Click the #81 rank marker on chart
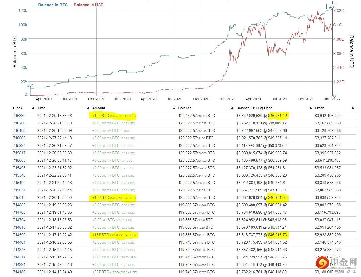Viewport: 361px width, 277px height. coord(30,85)
